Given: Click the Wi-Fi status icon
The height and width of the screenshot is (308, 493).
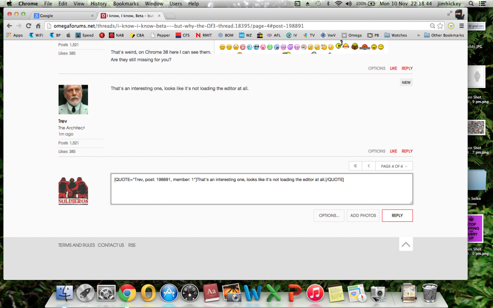Looking at the screenshot, I should pos(338,3).
